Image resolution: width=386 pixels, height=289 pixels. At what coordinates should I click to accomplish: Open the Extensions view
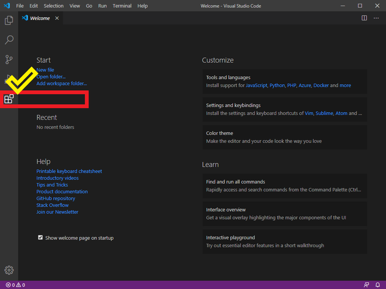coord(9,99)
